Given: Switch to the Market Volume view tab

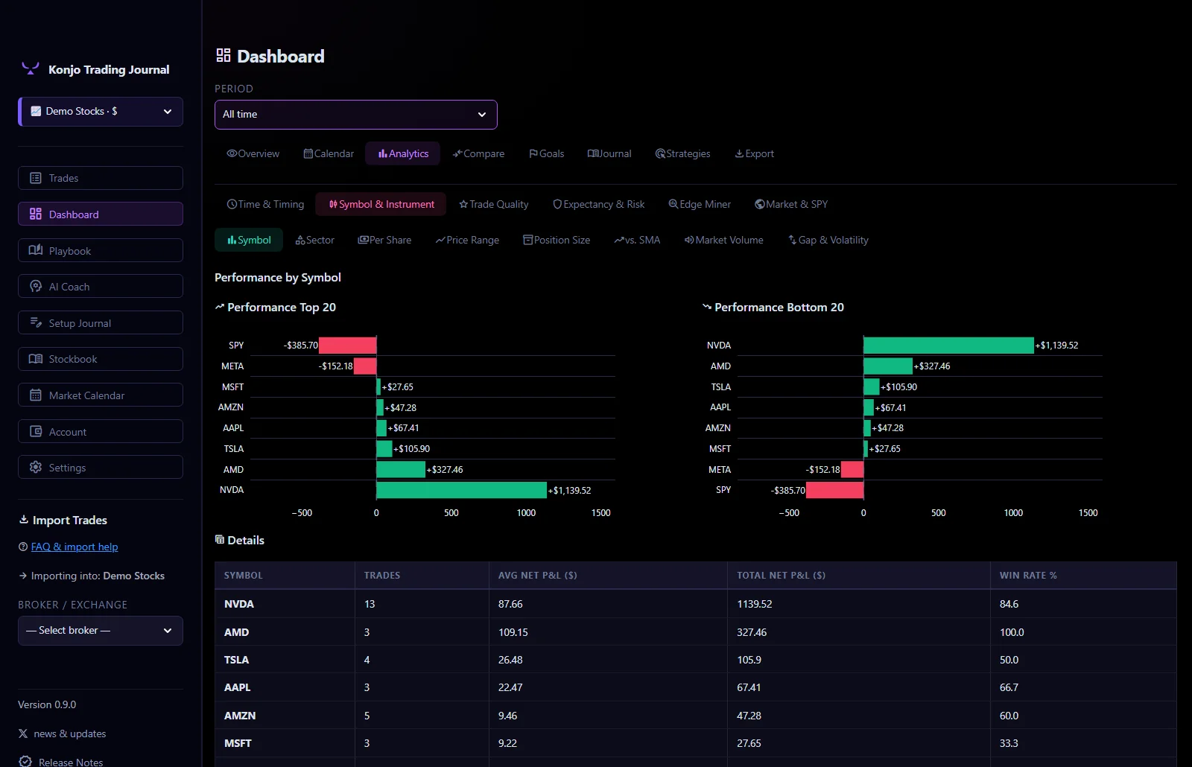Looking at the screenshot, I should (x=724, y=240).
